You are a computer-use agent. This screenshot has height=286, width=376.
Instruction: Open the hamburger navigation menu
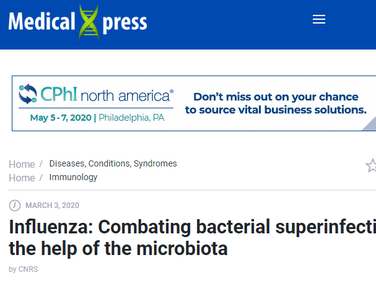[319, 20]
